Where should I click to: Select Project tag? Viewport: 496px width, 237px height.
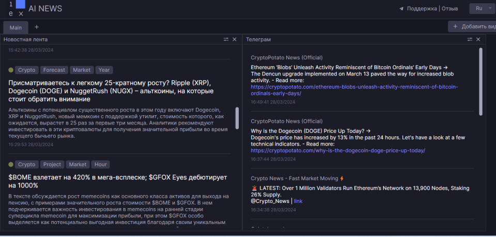pyautogui.click(x=52, y=164)
